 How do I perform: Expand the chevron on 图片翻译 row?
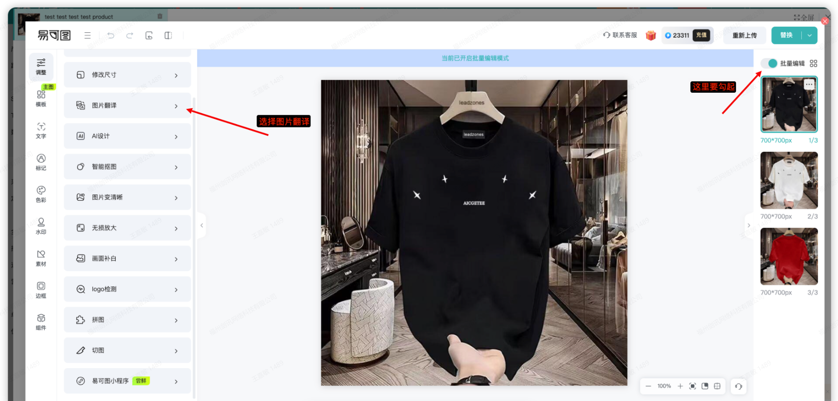pyautogui.click(x=176, y=106)
